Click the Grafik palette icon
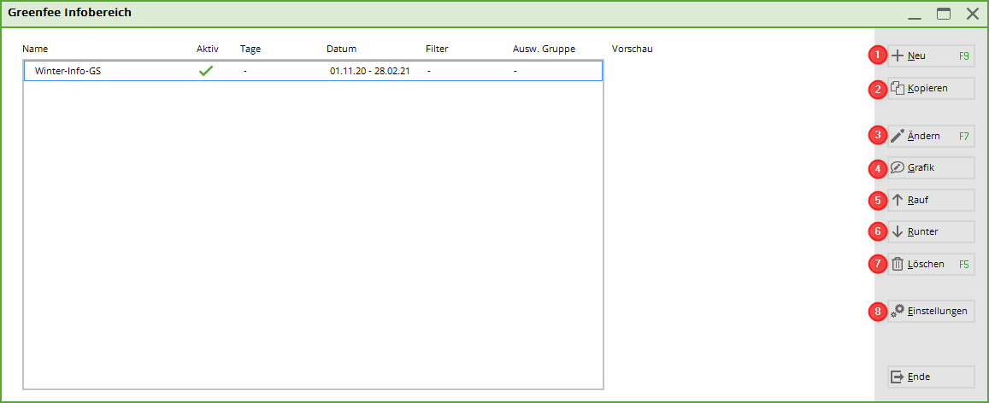The height and width of the screenshot is (403, 989). tap(898, 167)
